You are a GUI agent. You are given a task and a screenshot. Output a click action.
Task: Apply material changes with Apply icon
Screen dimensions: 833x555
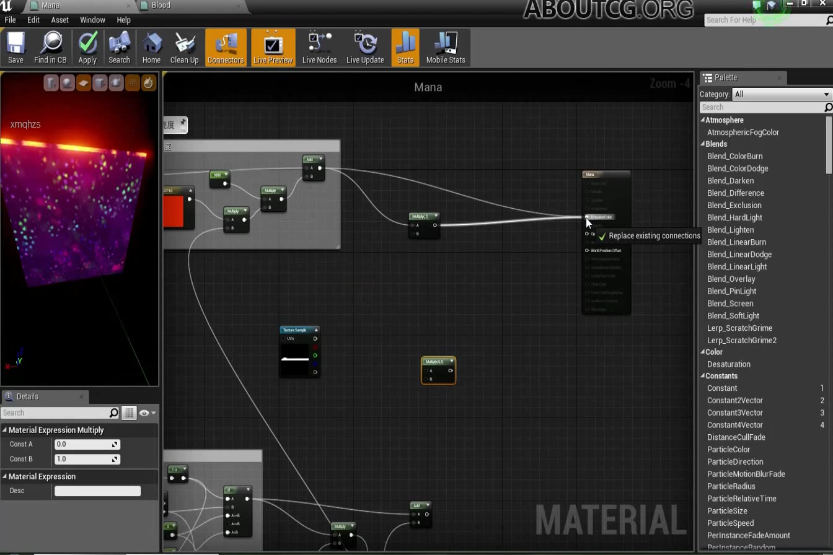coord(87,48)
